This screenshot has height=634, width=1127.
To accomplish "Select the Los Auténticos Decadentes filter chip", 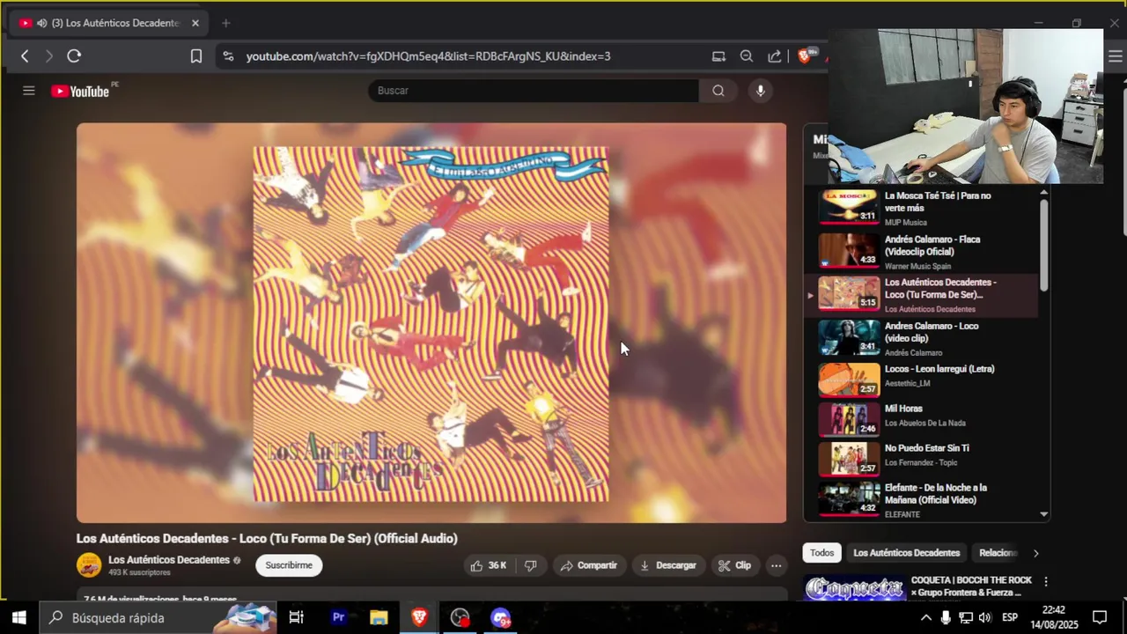I will [x=906, y=553].
